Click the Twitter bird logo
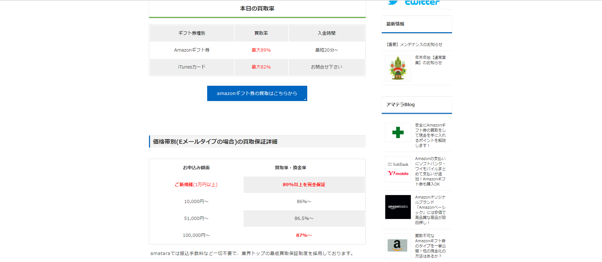 pos(393,3)
